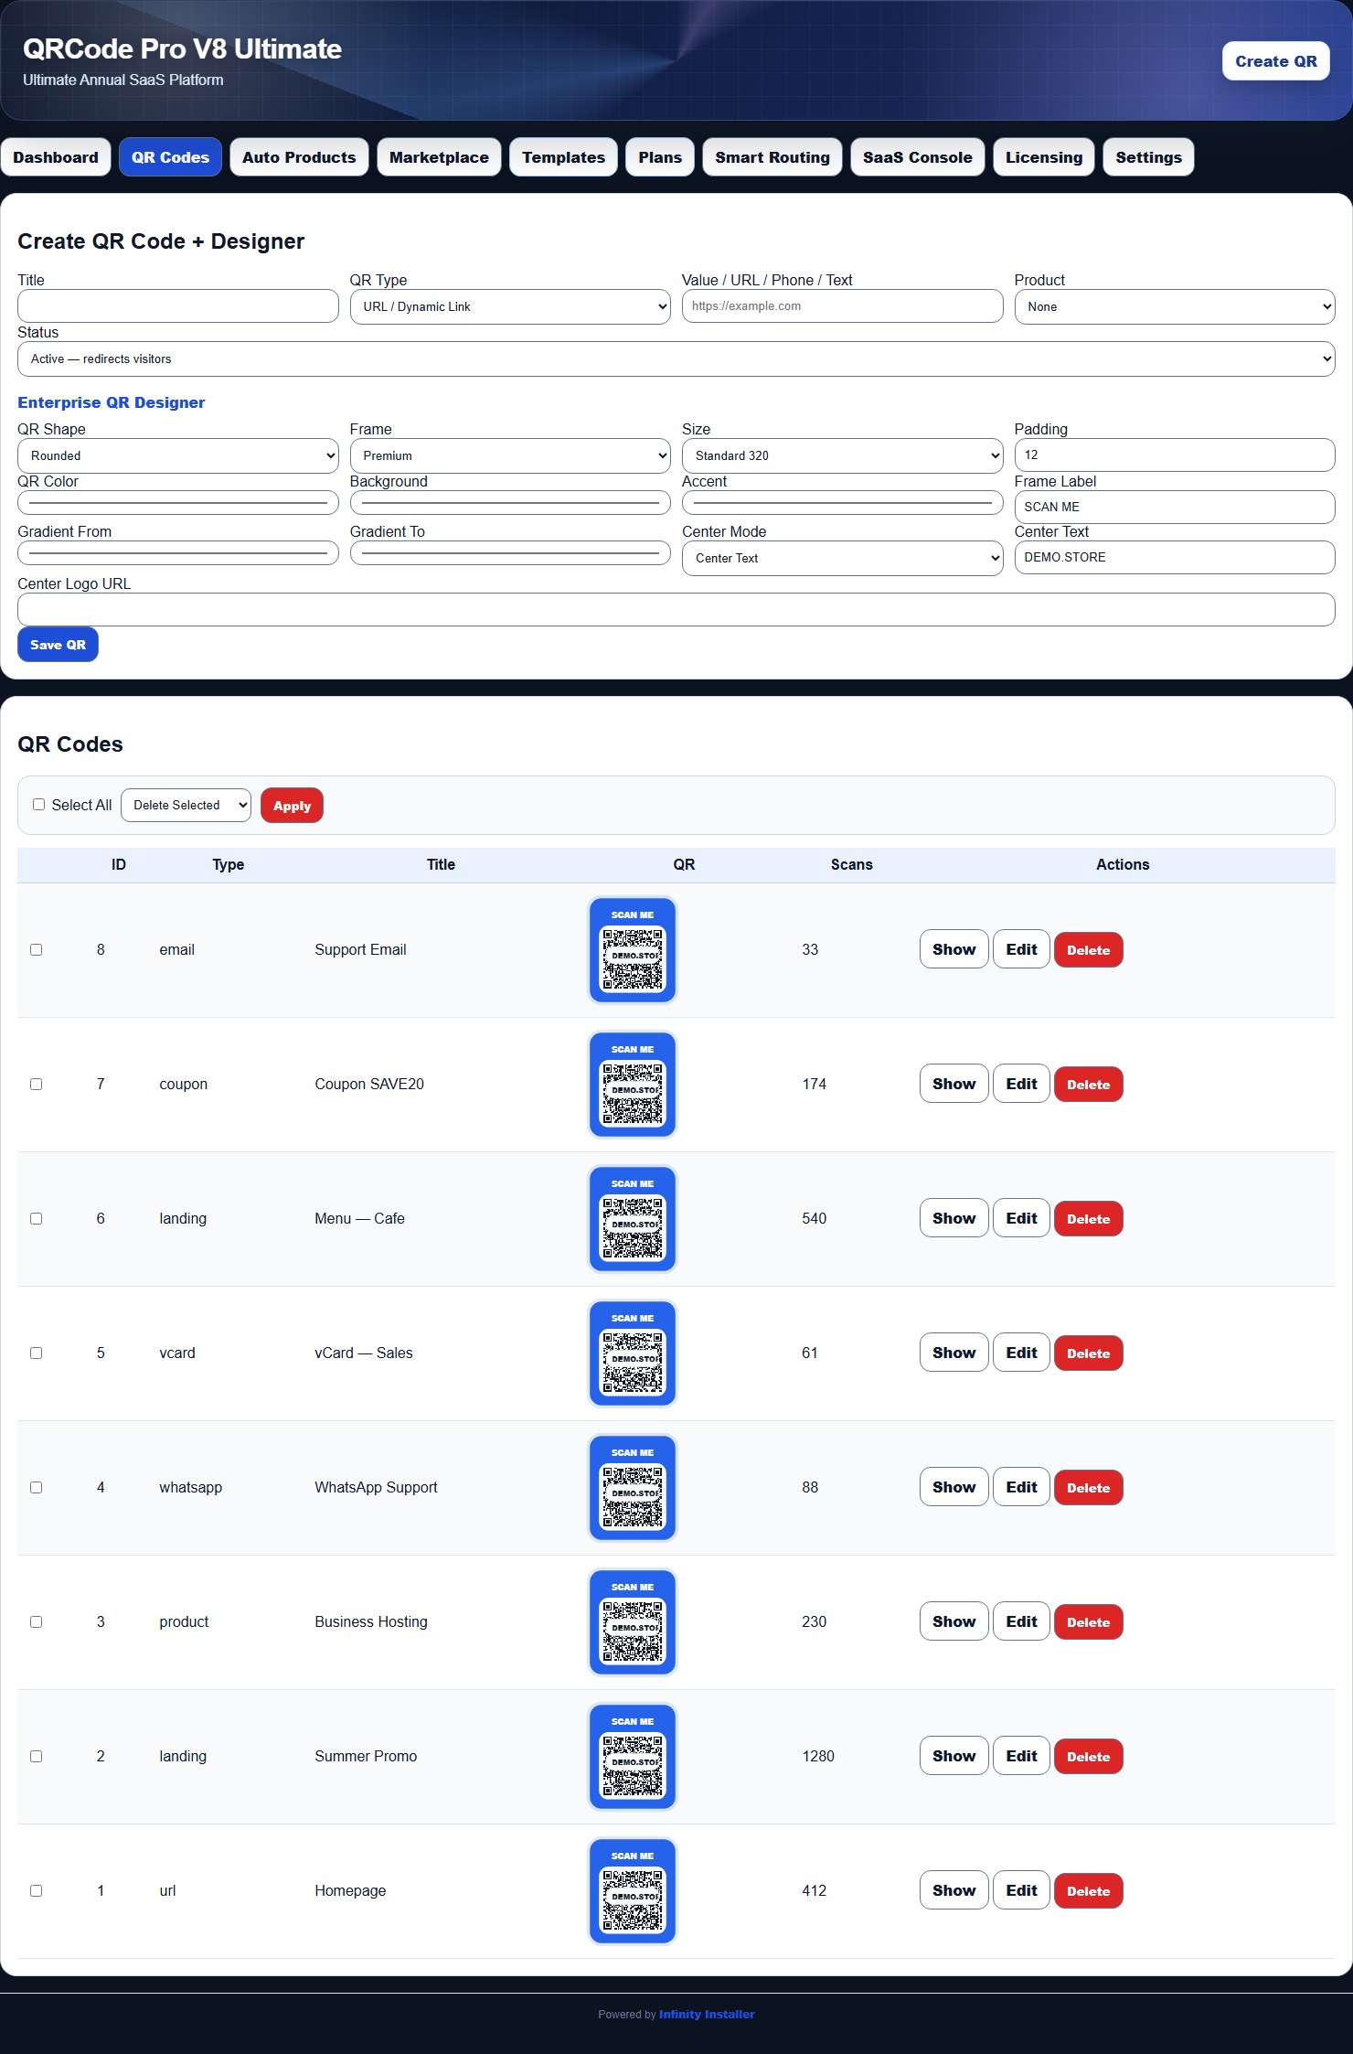1353x2054 pixels.
Task: Switch to the Marketplace tab
Action: pos(439,157)
